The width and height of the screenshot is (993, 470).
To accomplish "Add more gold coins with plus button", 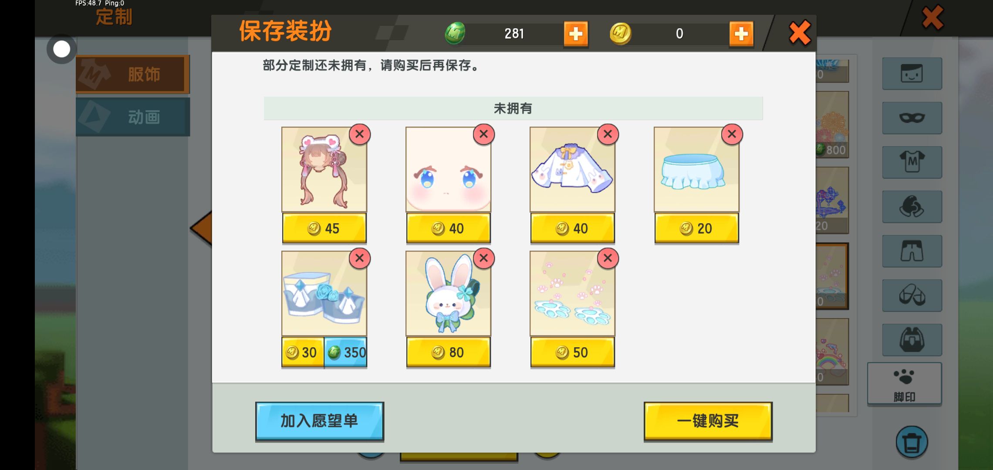I will point(741,34).
